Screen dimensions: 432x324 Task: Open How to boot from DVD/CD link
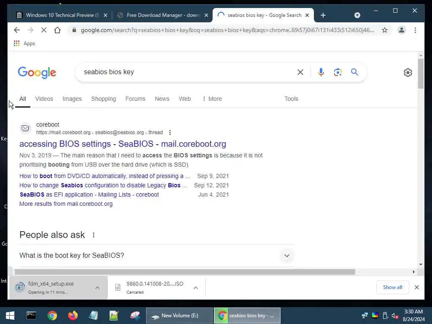[105, 176]
